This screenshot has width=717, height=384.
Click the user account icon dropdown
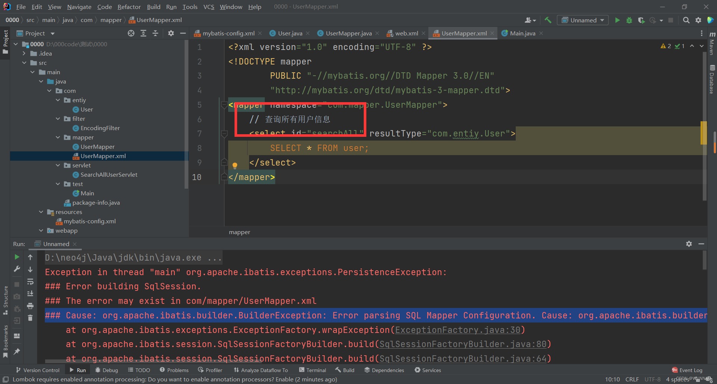click(530, 20)
